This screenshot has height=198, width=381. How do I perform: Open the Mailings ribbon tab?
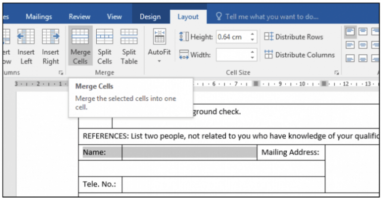point(39,17)
